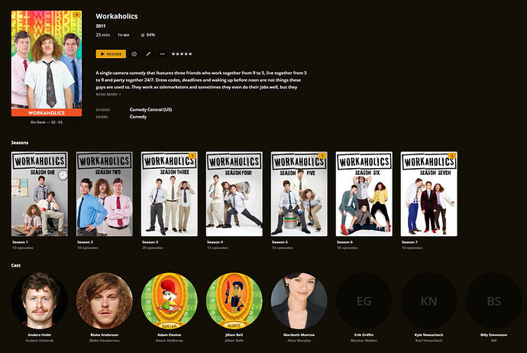Click the unwatched badge on Season Three poster
Viewport: 527px width, 353px height.
tap(192, 156)
